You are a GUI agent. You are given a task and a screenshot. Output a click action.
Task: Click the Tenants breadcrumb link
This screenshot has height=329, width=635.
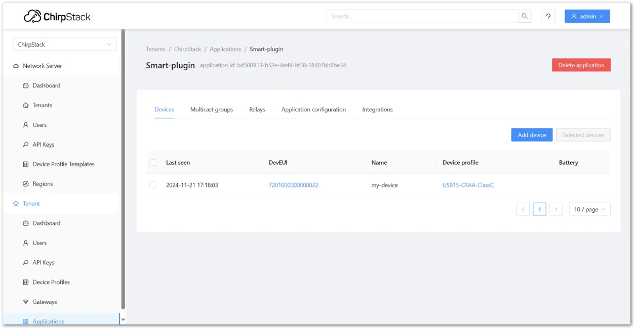pos(155,50)
